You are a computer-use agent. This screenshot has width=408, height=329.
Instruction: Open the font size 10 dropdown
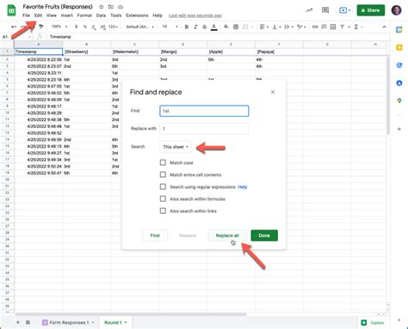click(170, 27)
